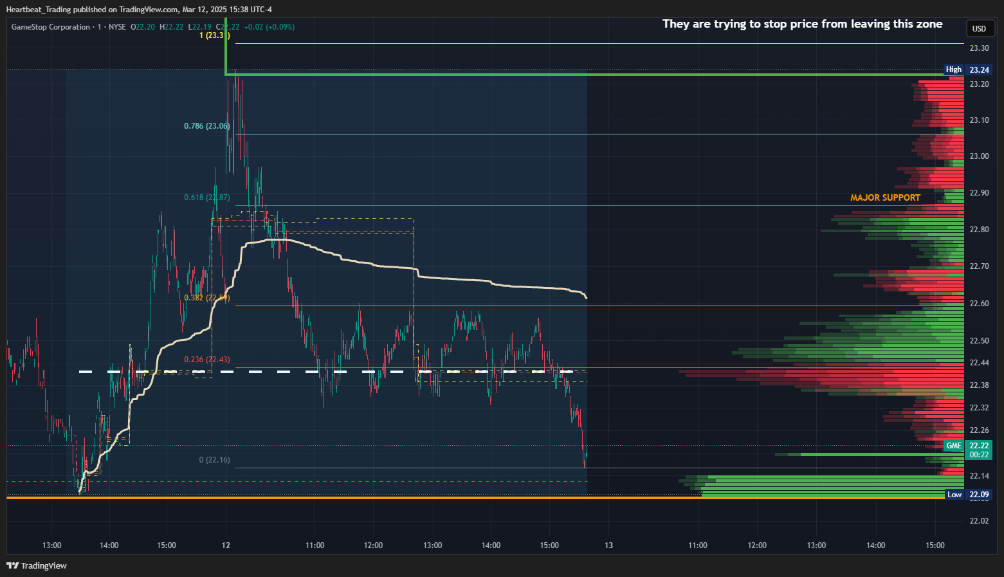Screen dimensions: 1004x577
Task: Click the 23.30 price axis label
Action: tap(979, 48)
